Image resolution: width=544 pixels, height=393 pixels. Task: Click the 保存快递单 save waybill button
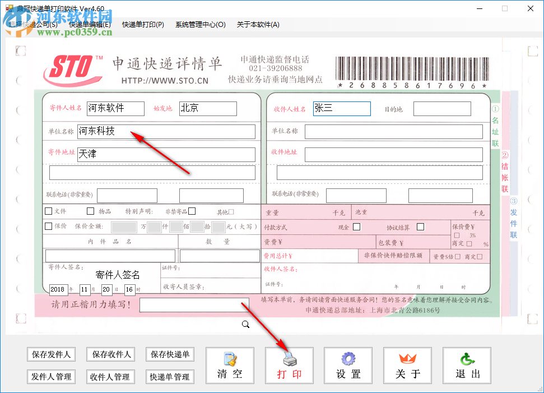point(170,354)
